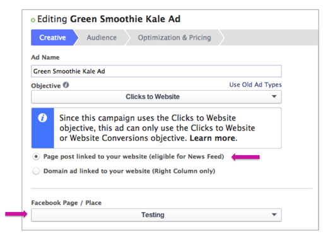Open the Clicks to Website objective dropdown
Viewport: 328px width, 241px height.
pos(156,97)
